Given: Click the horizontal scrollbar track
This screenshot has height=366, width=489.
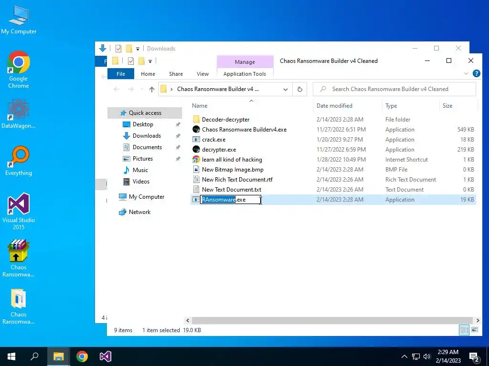Looking at the screenshot, I should click(332, 320).
